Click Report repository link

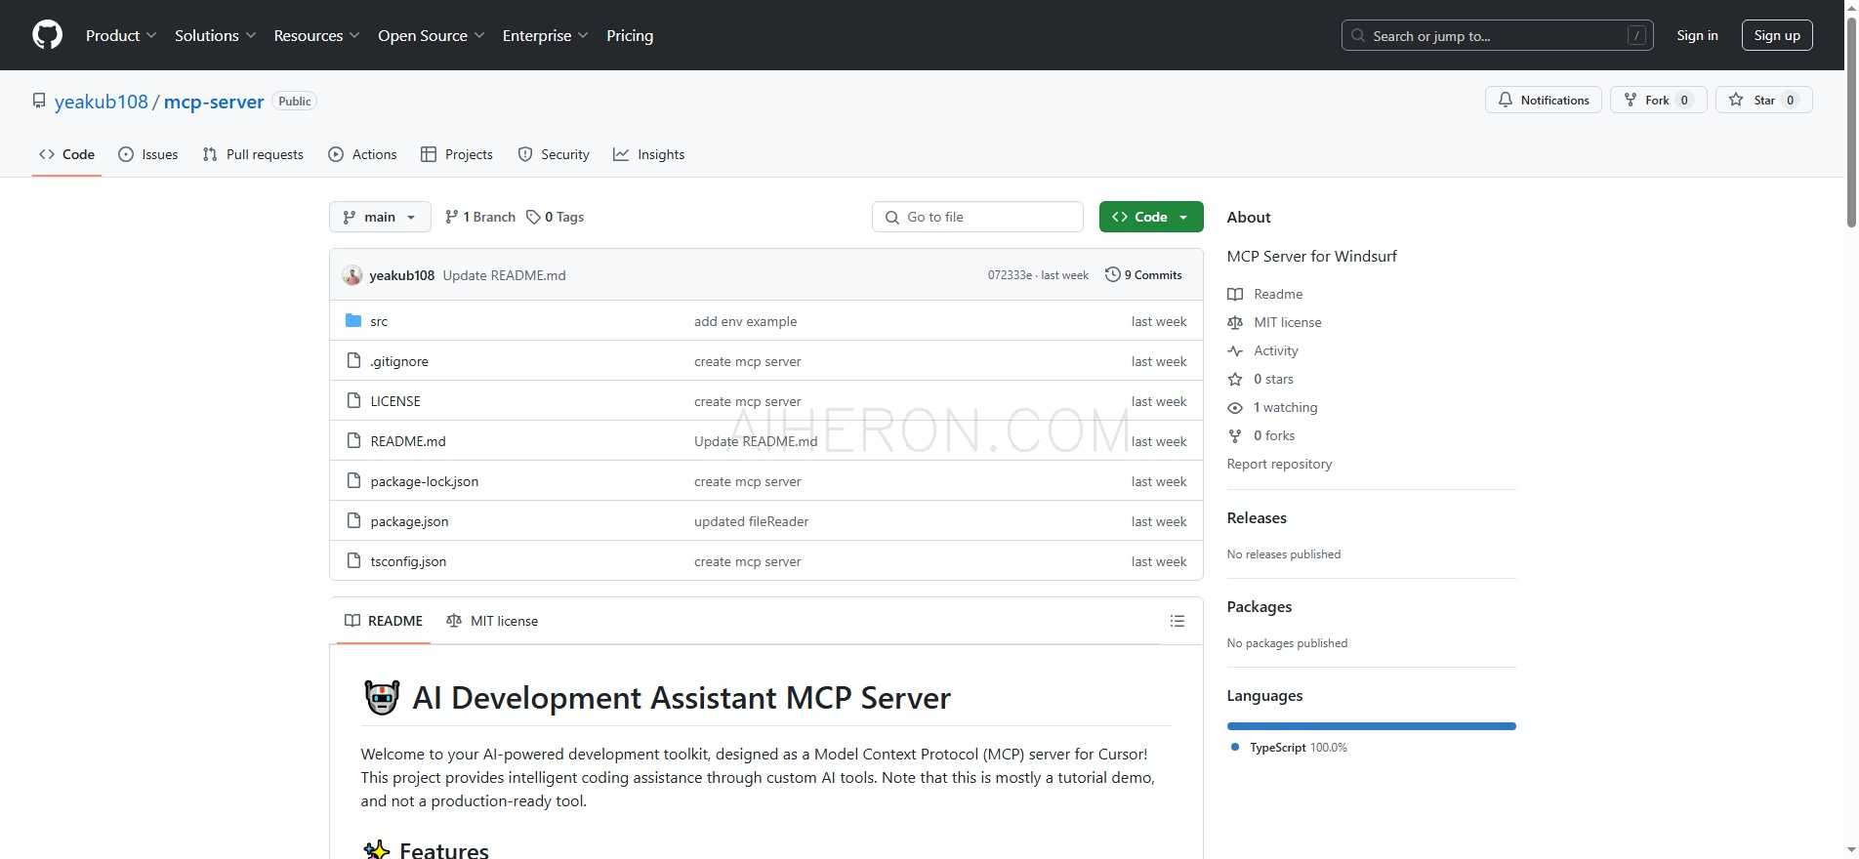point(1279,464)
